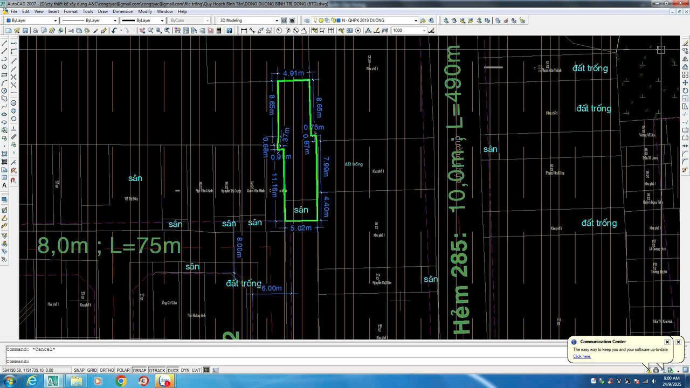Select the Match Properties brush icon
This screenshot has width=690, height=388.
pos(96,31)
